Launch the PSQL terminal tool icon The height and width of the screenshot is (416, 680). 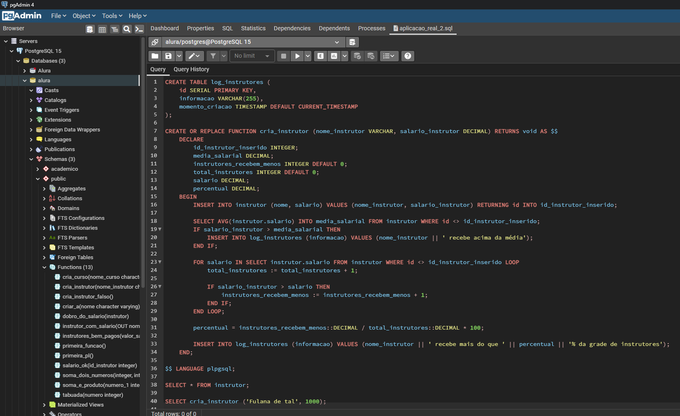tap(139, 29)
